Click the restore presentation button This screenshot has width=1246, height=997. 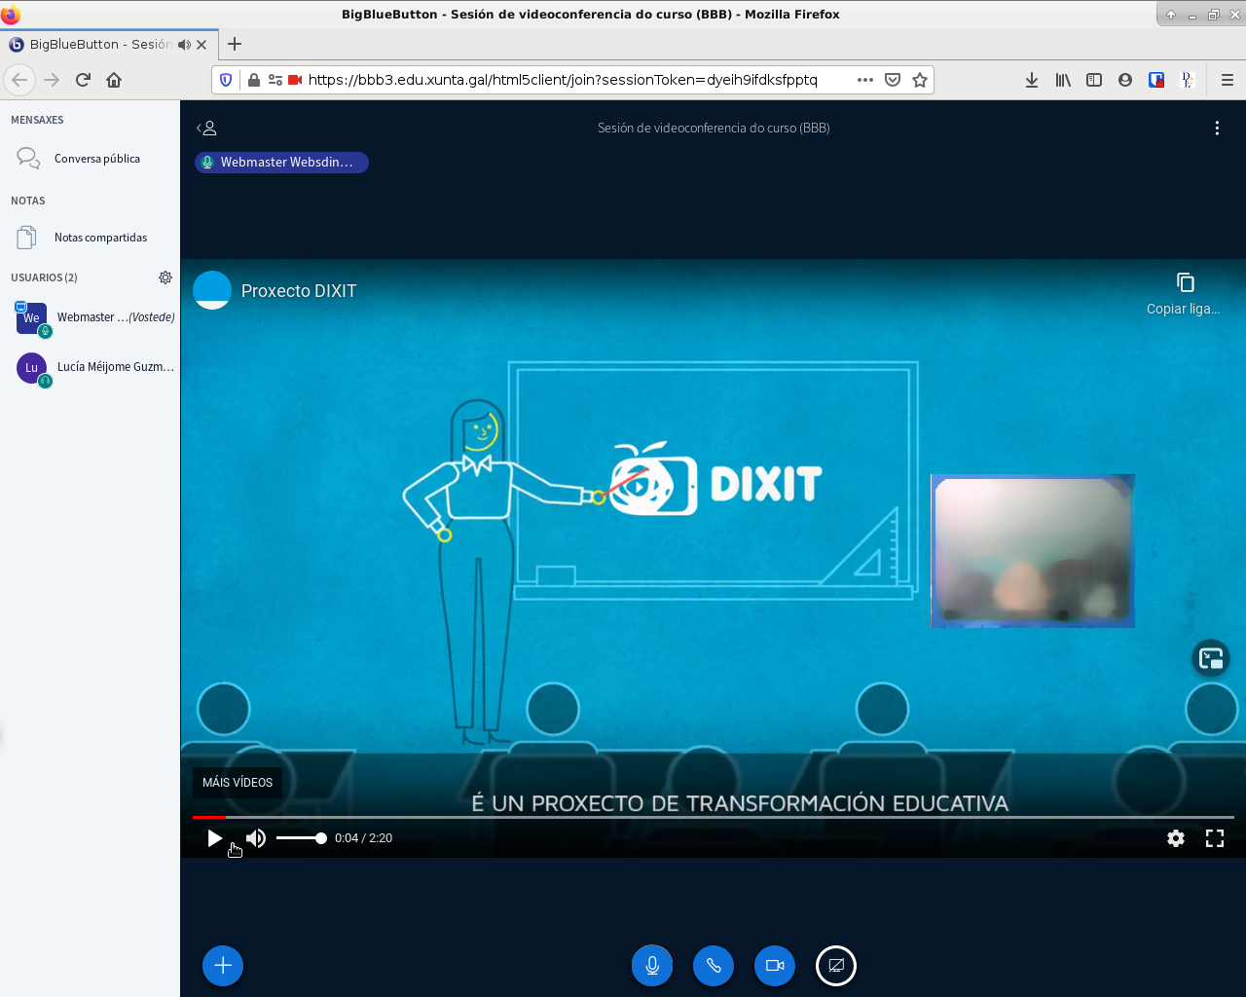(1211, 659)
